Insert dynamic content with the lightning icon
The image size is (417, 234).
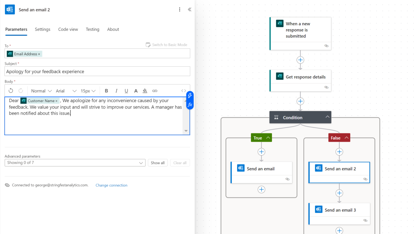click(190, 96)
